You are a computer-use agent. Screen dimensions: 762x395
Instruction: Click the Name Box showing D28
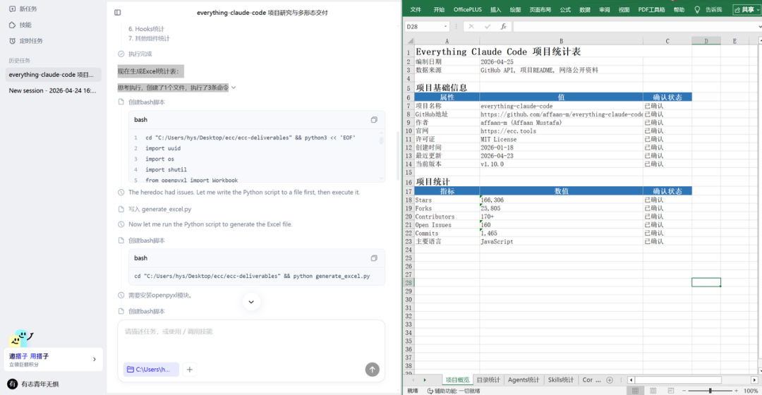point(423,27)
